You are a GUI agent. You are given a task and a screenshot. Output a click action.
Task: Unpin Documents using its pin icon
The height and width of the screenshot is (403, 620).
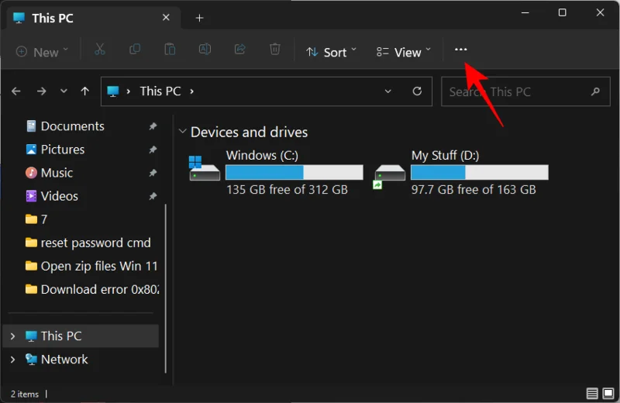153,126
